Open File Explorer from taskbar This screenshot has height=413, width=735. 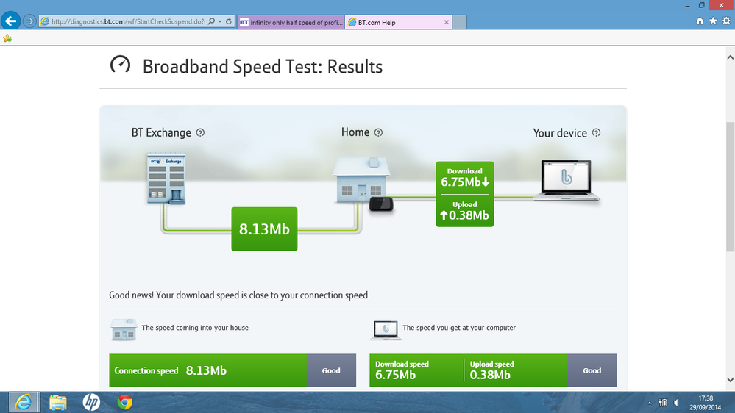pos(58,402)
